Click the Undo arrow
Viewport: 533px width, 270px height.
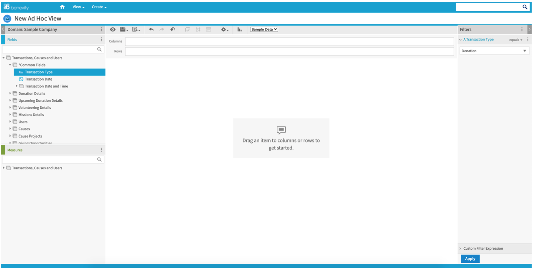(x=151, y=29)
